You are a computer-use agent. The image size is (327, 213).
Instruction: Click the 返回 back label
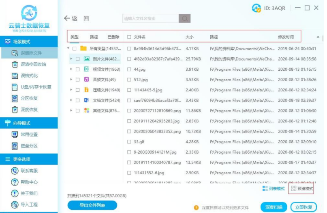tap(80, 18)
